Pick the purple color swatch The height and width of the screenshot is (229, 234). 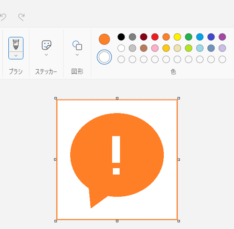(222, 37)
